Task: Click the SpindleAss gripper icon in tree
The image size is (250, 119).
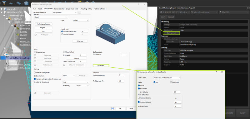Action: point(18,29)
